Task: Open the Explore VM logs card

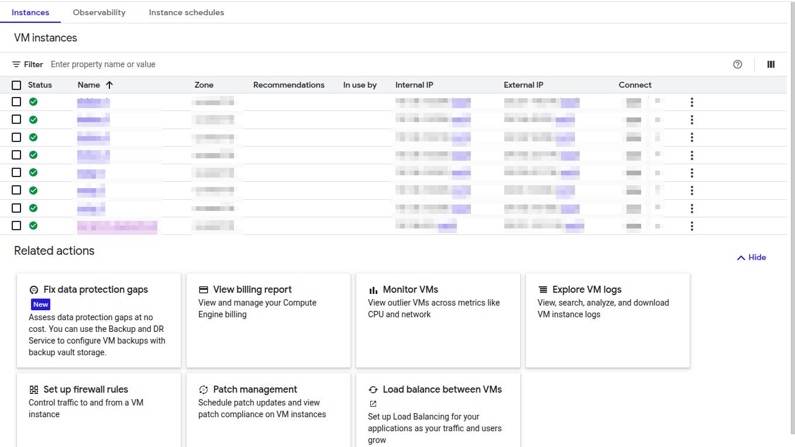Action: pyautogui.click(x=607, y=320)
